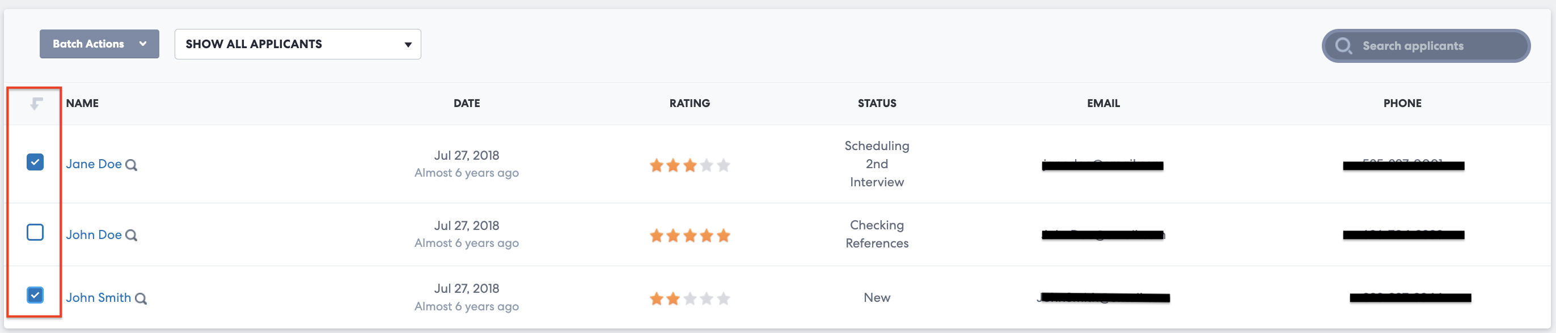The image size is (1556, 333).
Task: Click the magnifier icon next to John Smith
Action: (x=141, y=298)
